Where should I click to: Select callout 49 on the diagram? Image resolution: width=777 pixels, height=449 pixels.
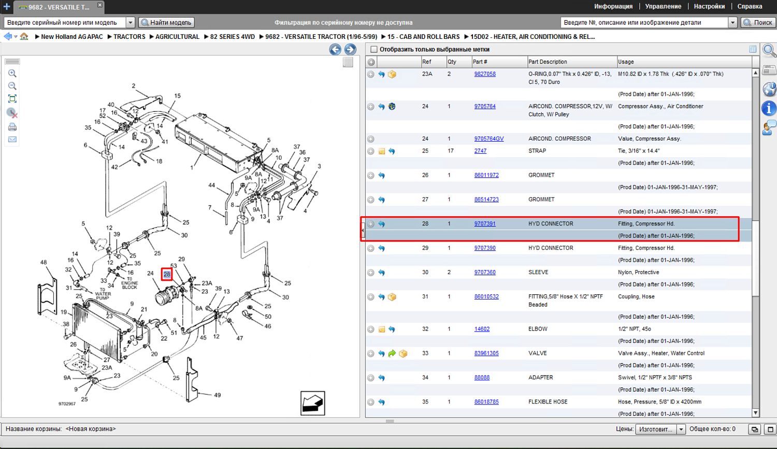tap(217, 395)
